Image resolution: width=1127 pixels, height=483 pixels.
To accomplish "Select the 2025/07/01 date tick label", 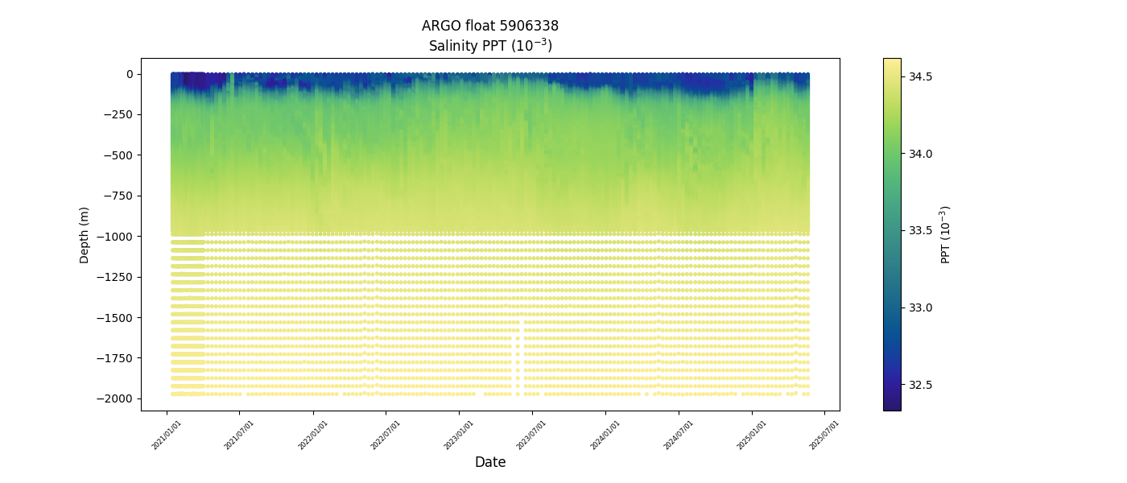I will pyautogui.click(x=825, y=435).
